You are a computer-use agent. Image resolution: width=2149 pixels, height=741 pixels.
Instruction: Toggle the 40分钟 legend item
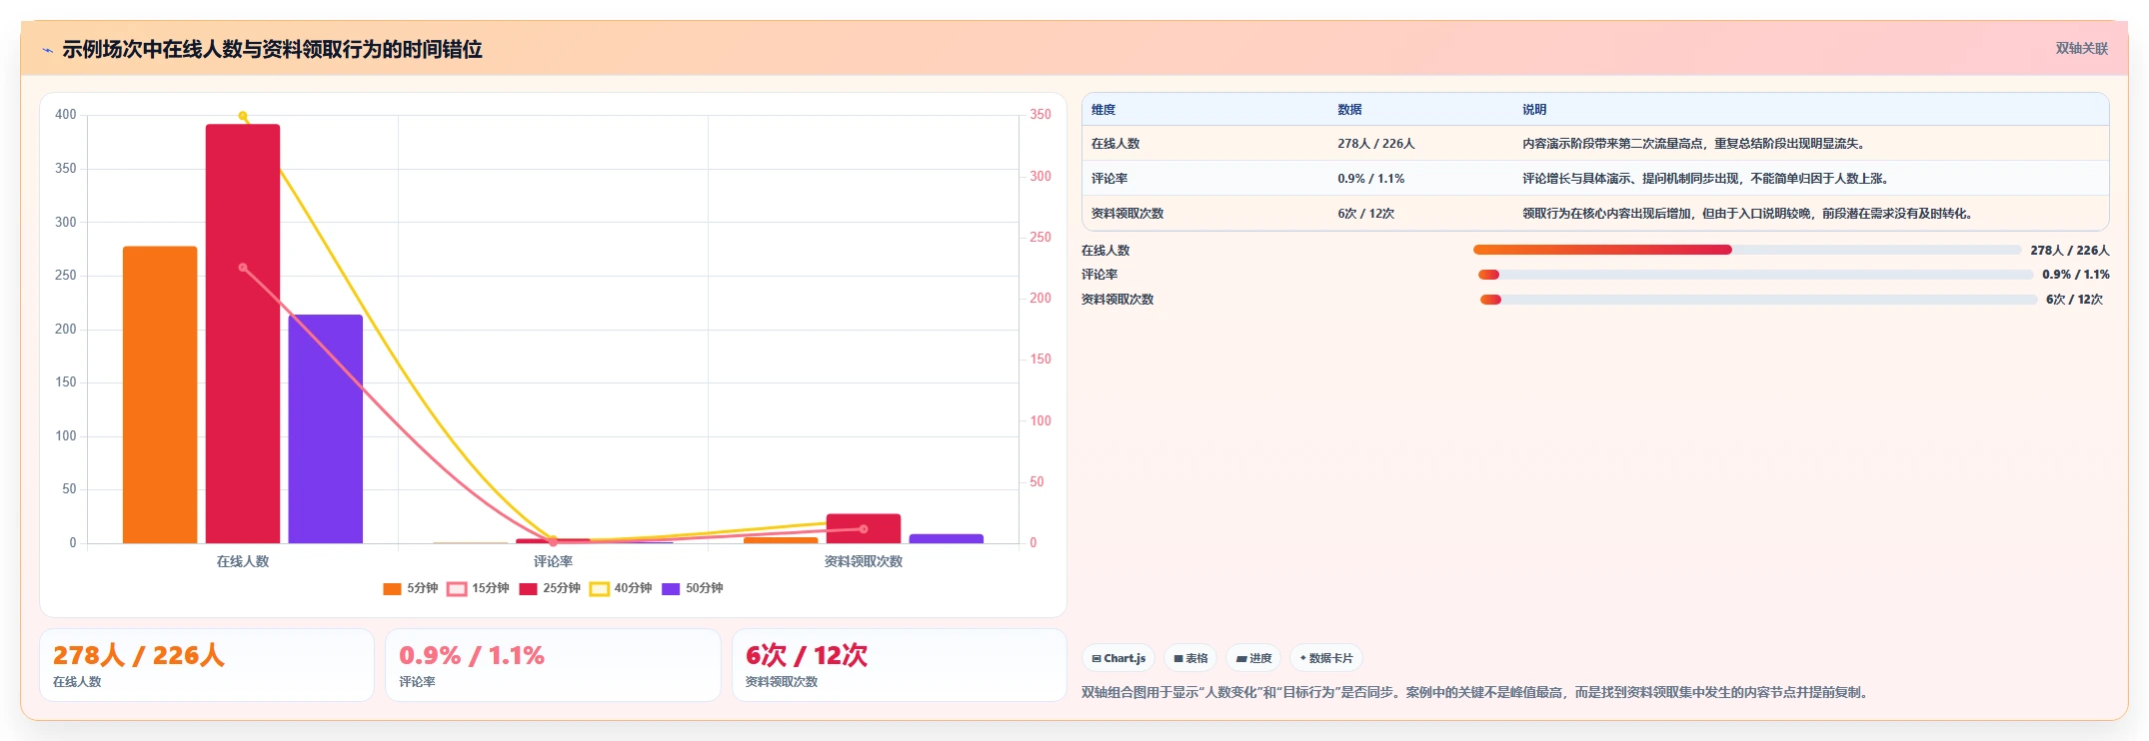pos(621,588)
